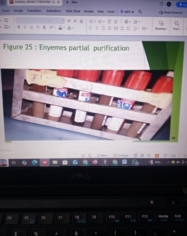Screen dimensions: 187x236
Task: Open File Explorer on taskbar
Action: point(55,162)
